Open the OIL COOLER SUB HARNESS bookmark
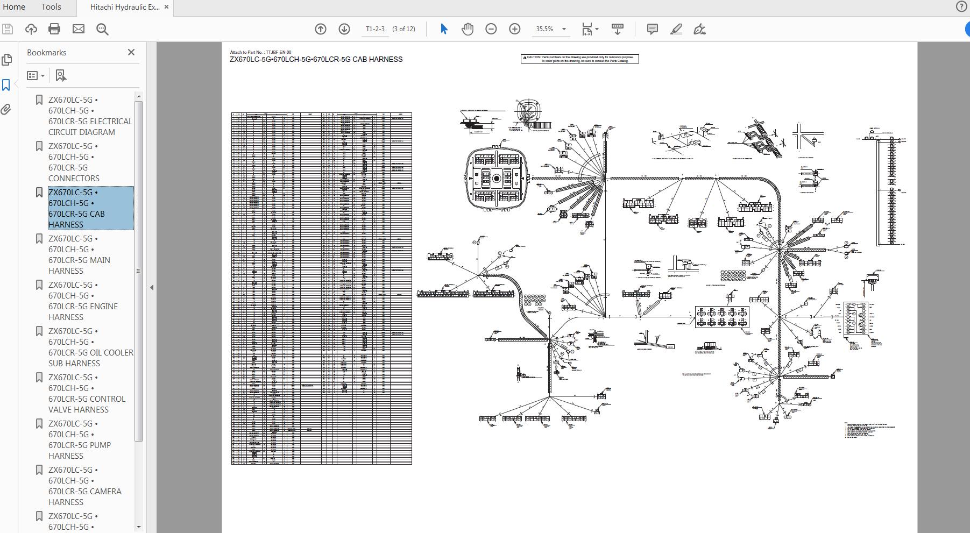The height and width of the screenshot is (533, 970). [90, 347]
